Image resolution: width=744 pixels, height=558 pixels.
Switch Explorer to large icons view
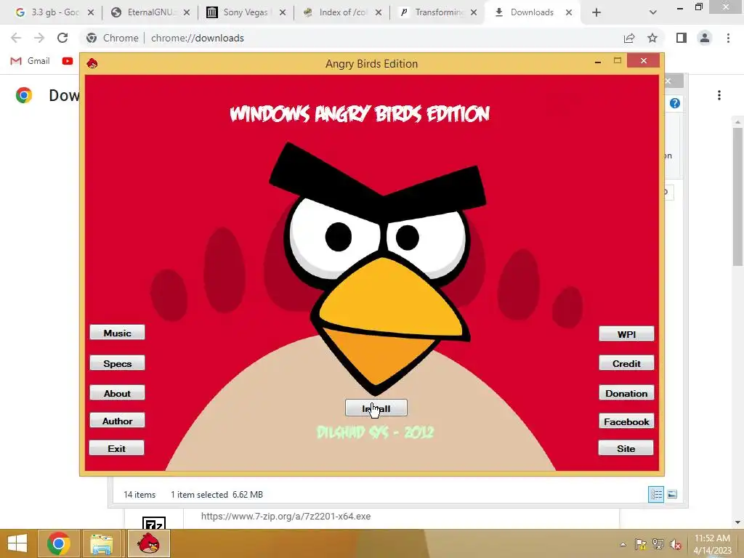(672, 494)
